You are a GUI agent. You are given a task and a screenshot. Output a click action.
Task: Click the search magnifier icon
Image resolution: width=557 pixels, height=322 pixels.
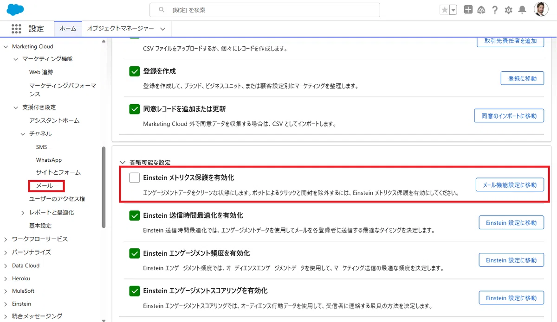coord(162,10)
